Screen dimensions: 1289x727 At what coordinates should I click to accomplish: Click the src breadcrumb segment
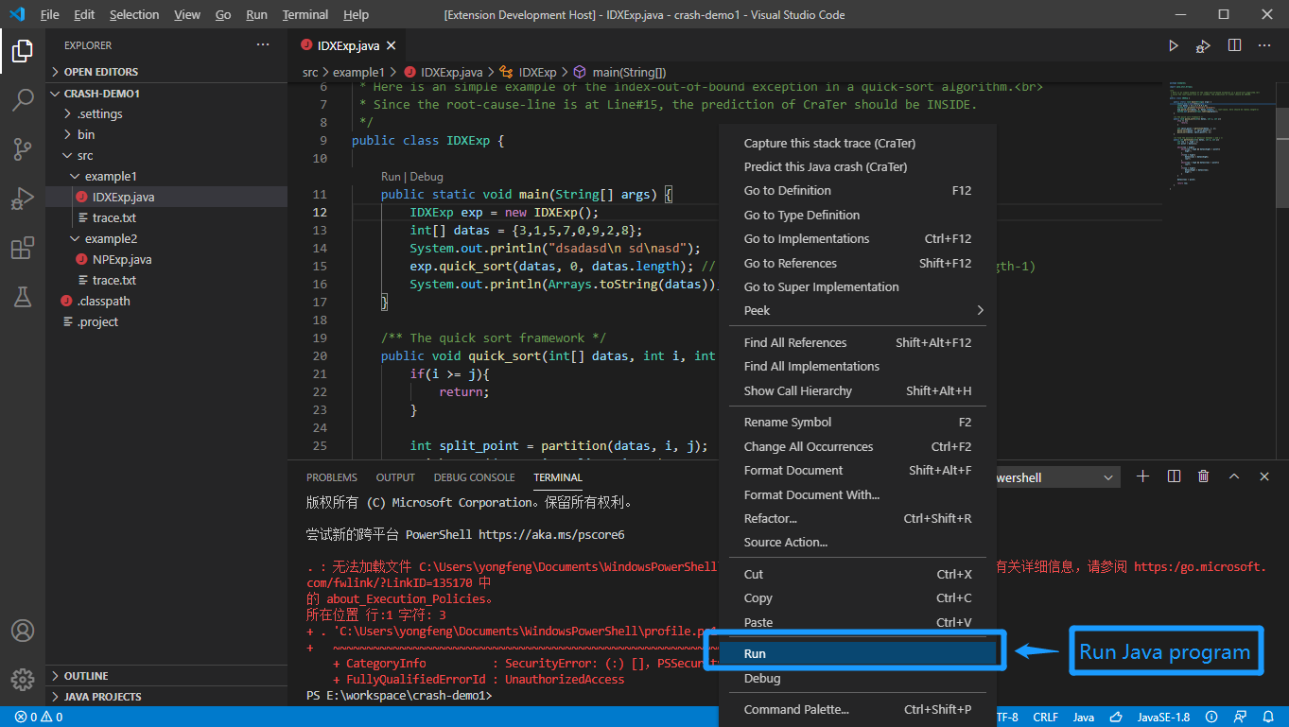tap(310, 72)
